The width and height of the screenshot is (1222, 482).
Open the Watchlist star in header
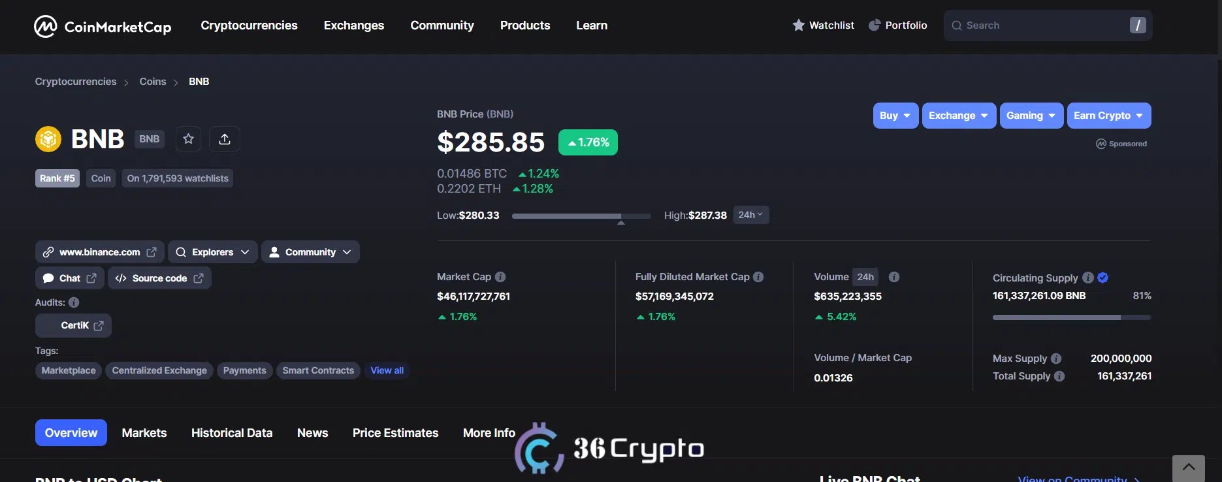[x=799, y=25]
